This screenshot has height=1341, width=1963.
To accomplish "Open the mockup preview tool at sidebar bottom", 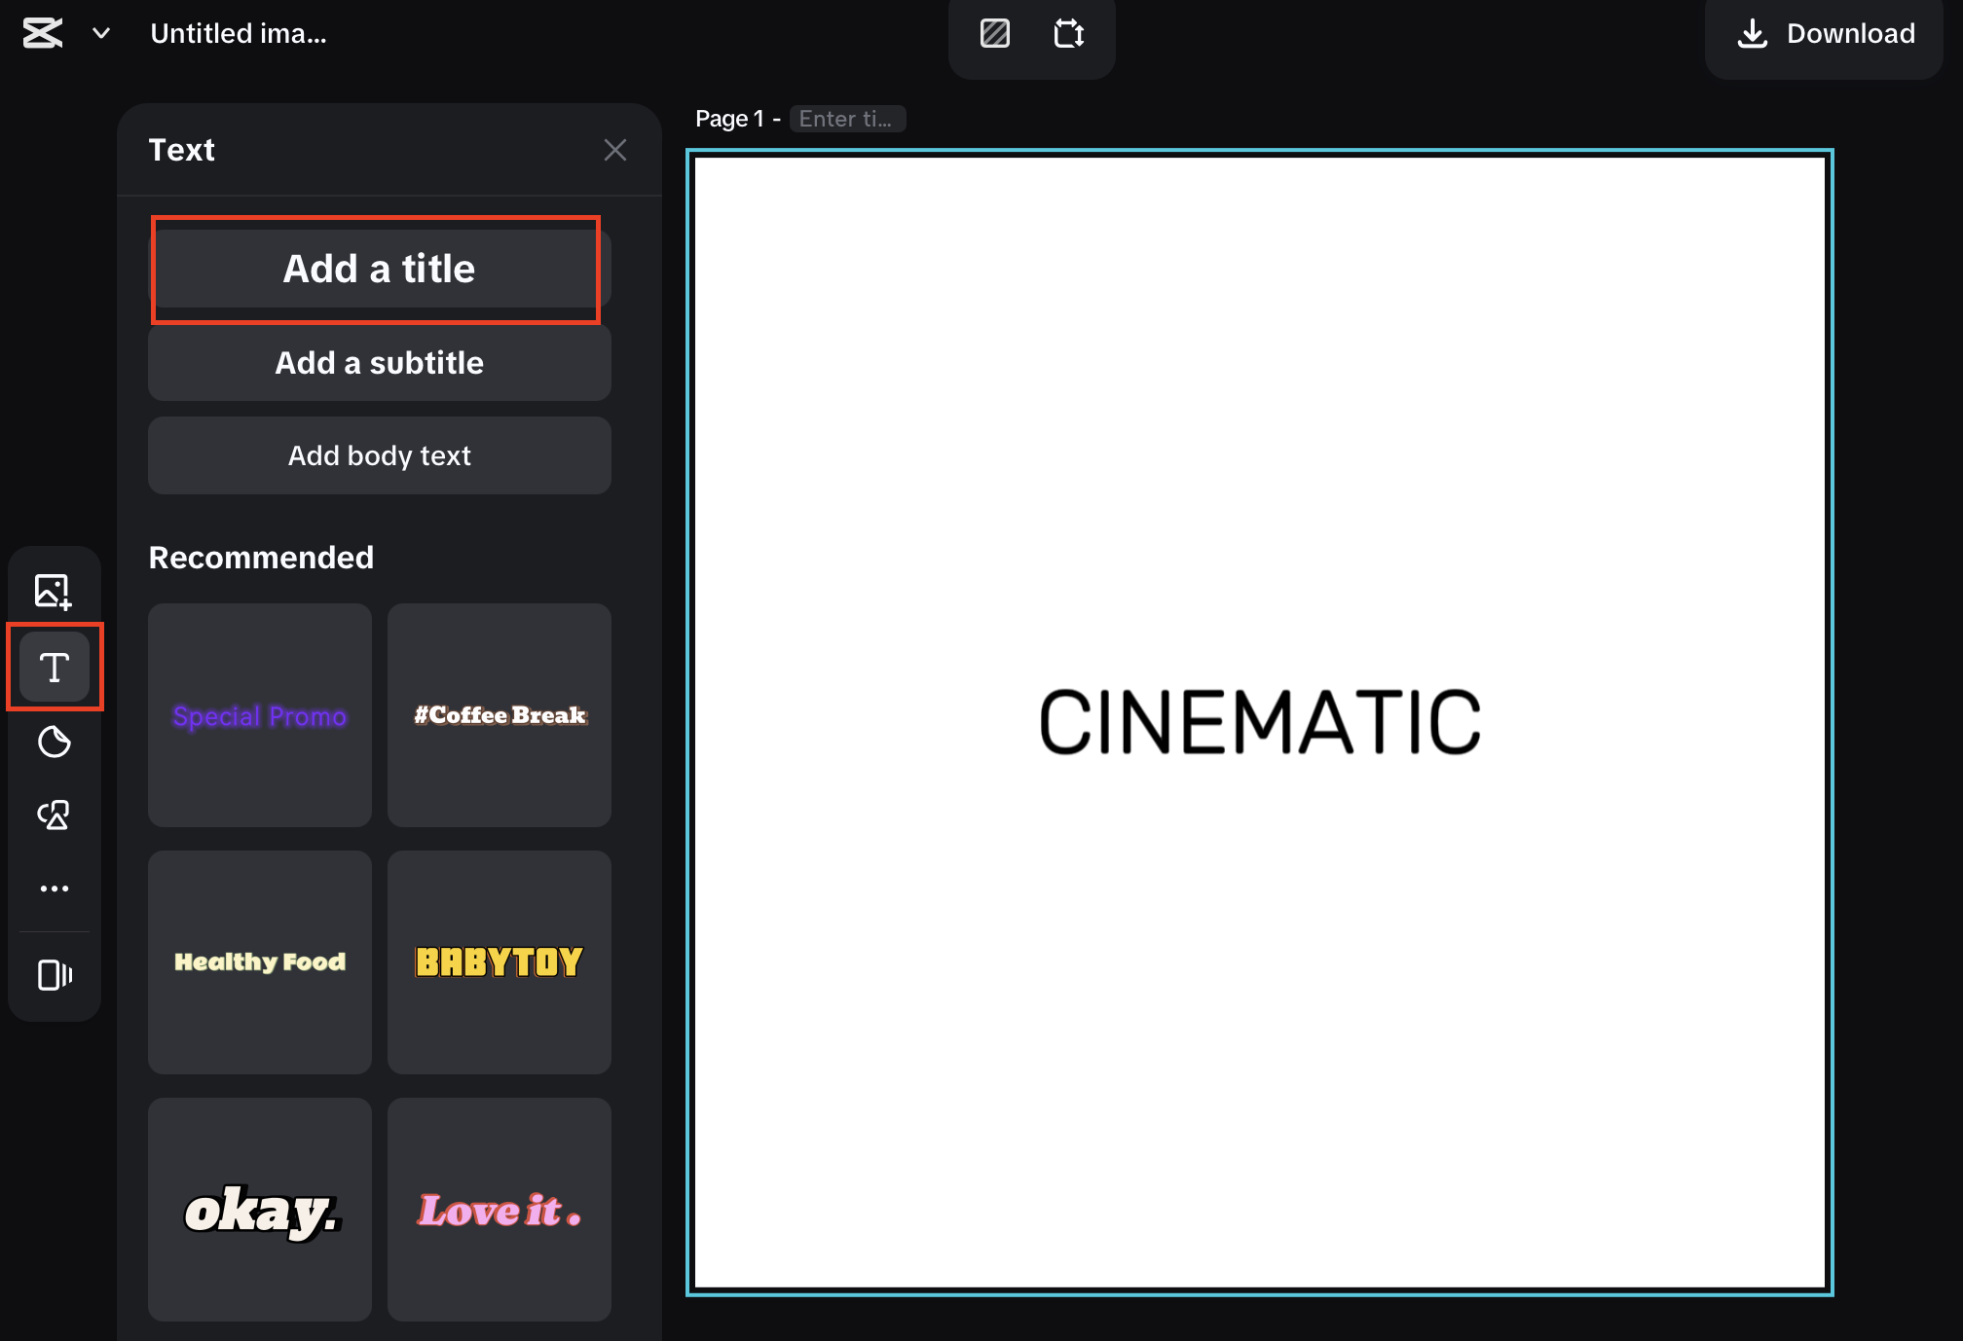I will (x=55, y=976).
